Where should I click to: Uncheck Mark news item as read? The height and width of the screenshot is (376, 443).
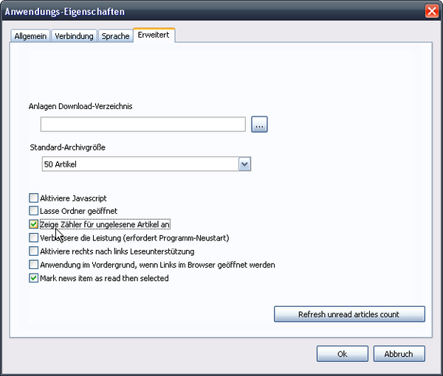pyautogui.click(x=33, y=279)
